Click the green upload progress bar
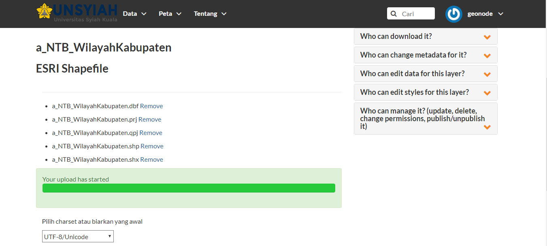 pyautogui.click(x=189, y=188)
